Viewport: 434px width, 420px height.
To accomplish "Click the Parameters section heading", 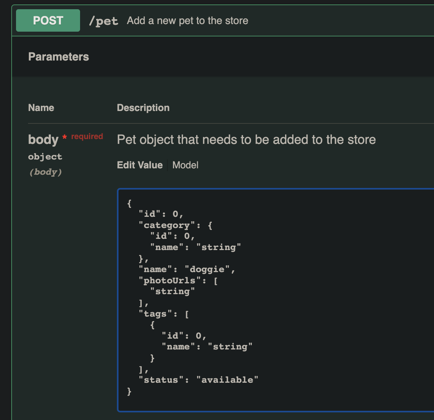I will (x=58, y=57).
